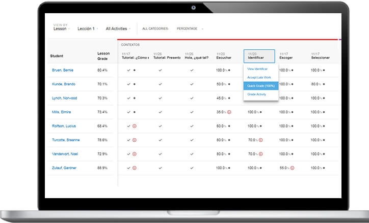Select View Identificar in the context menu
Image resolution: width=369 pixels, height=223 pixels.
pos(257,69)
